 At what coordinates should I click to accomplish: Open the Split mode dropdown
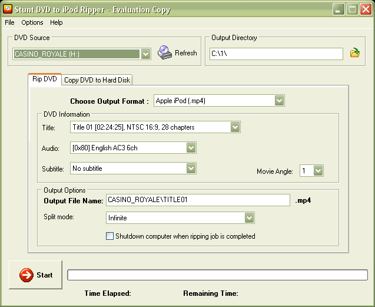click(249, 217)
